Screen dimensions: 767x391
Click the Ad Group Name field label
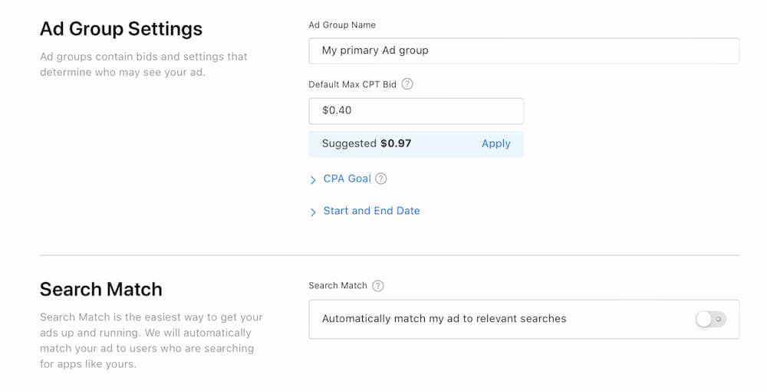[x=342, y=25]
